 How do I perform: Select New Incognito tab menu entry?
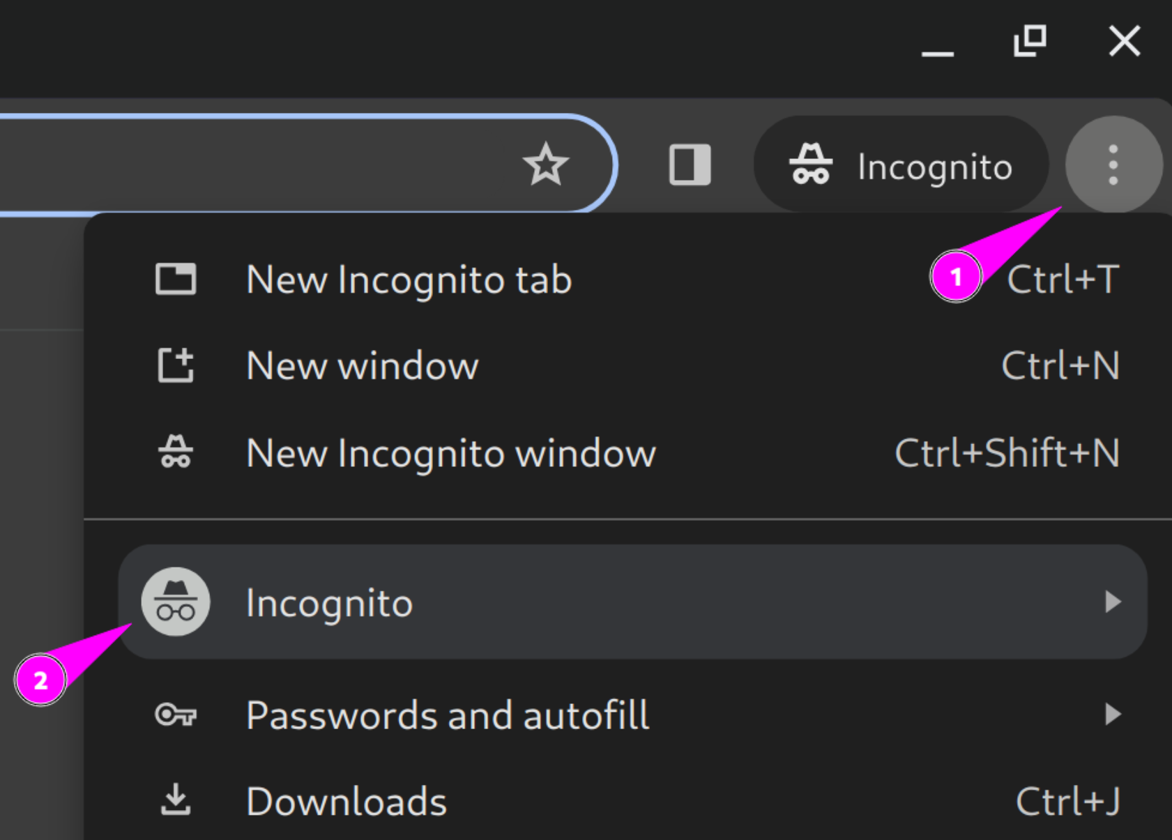point(627,280)
